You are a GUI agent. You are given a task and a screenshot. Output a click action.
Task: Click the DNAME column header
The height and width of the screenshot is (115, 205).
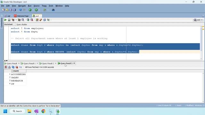tap(19, 71)
